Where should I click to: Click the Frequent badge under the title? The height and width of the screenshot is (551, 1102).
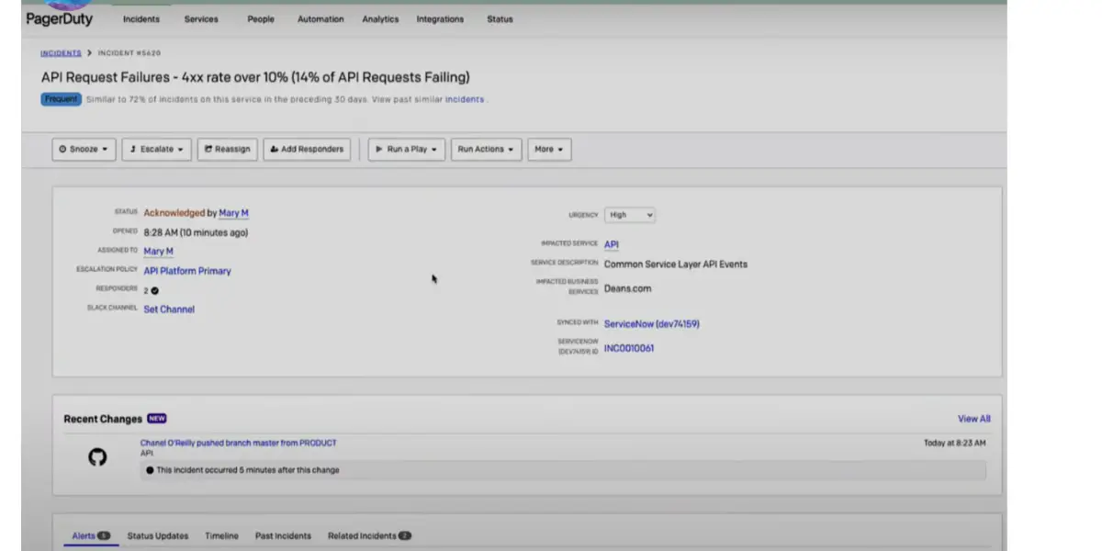(61, 99)
